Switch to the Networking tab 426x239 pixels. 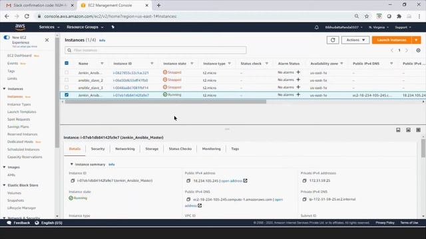pos(125,149)
